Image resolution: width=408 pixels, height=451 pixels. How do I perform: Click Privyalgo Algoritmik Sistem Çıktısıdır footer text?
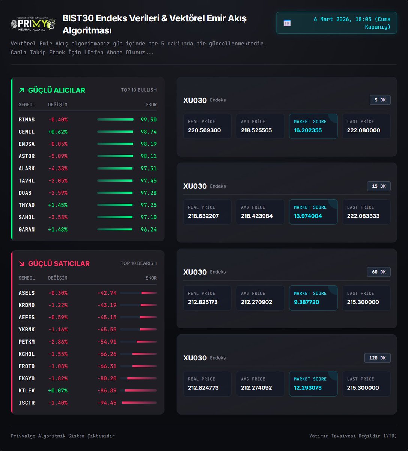point(63,436)
